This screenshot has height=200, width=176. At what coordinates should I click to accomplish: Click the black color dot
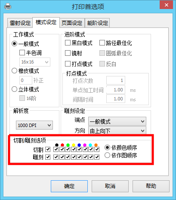tap(57, 145)
